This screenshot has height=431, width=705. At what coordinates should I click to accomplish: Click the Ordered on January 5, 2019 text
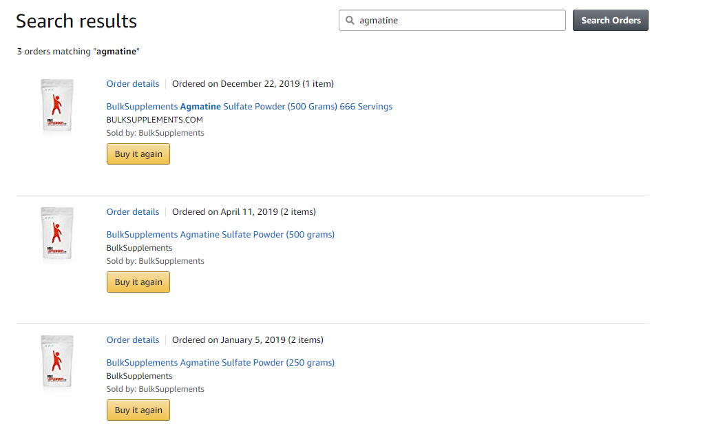248,339
